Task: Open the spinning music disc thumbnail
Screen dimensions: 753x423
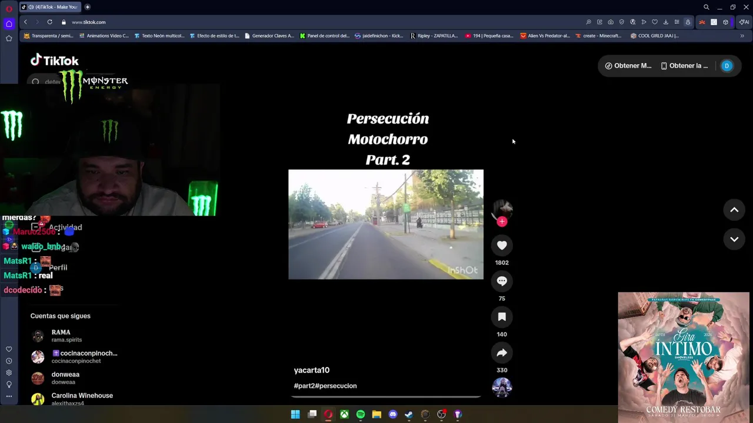Action: point(502,388)
